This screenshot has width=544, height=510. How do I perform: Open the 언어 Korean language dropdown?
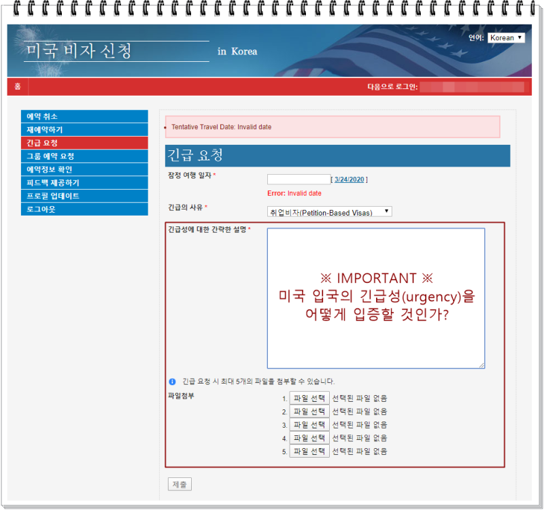coord(506,38)
